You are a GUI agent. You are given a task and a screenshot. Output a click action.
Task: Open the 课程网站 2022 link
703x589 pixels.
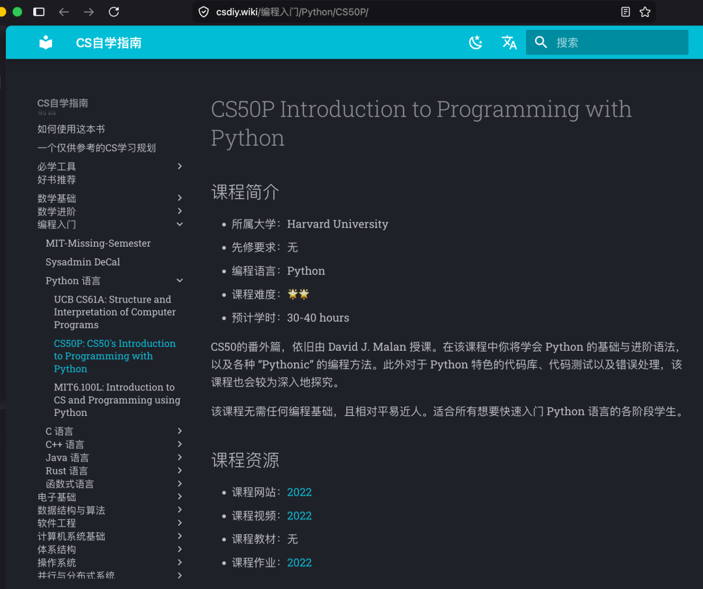(299, 492)
